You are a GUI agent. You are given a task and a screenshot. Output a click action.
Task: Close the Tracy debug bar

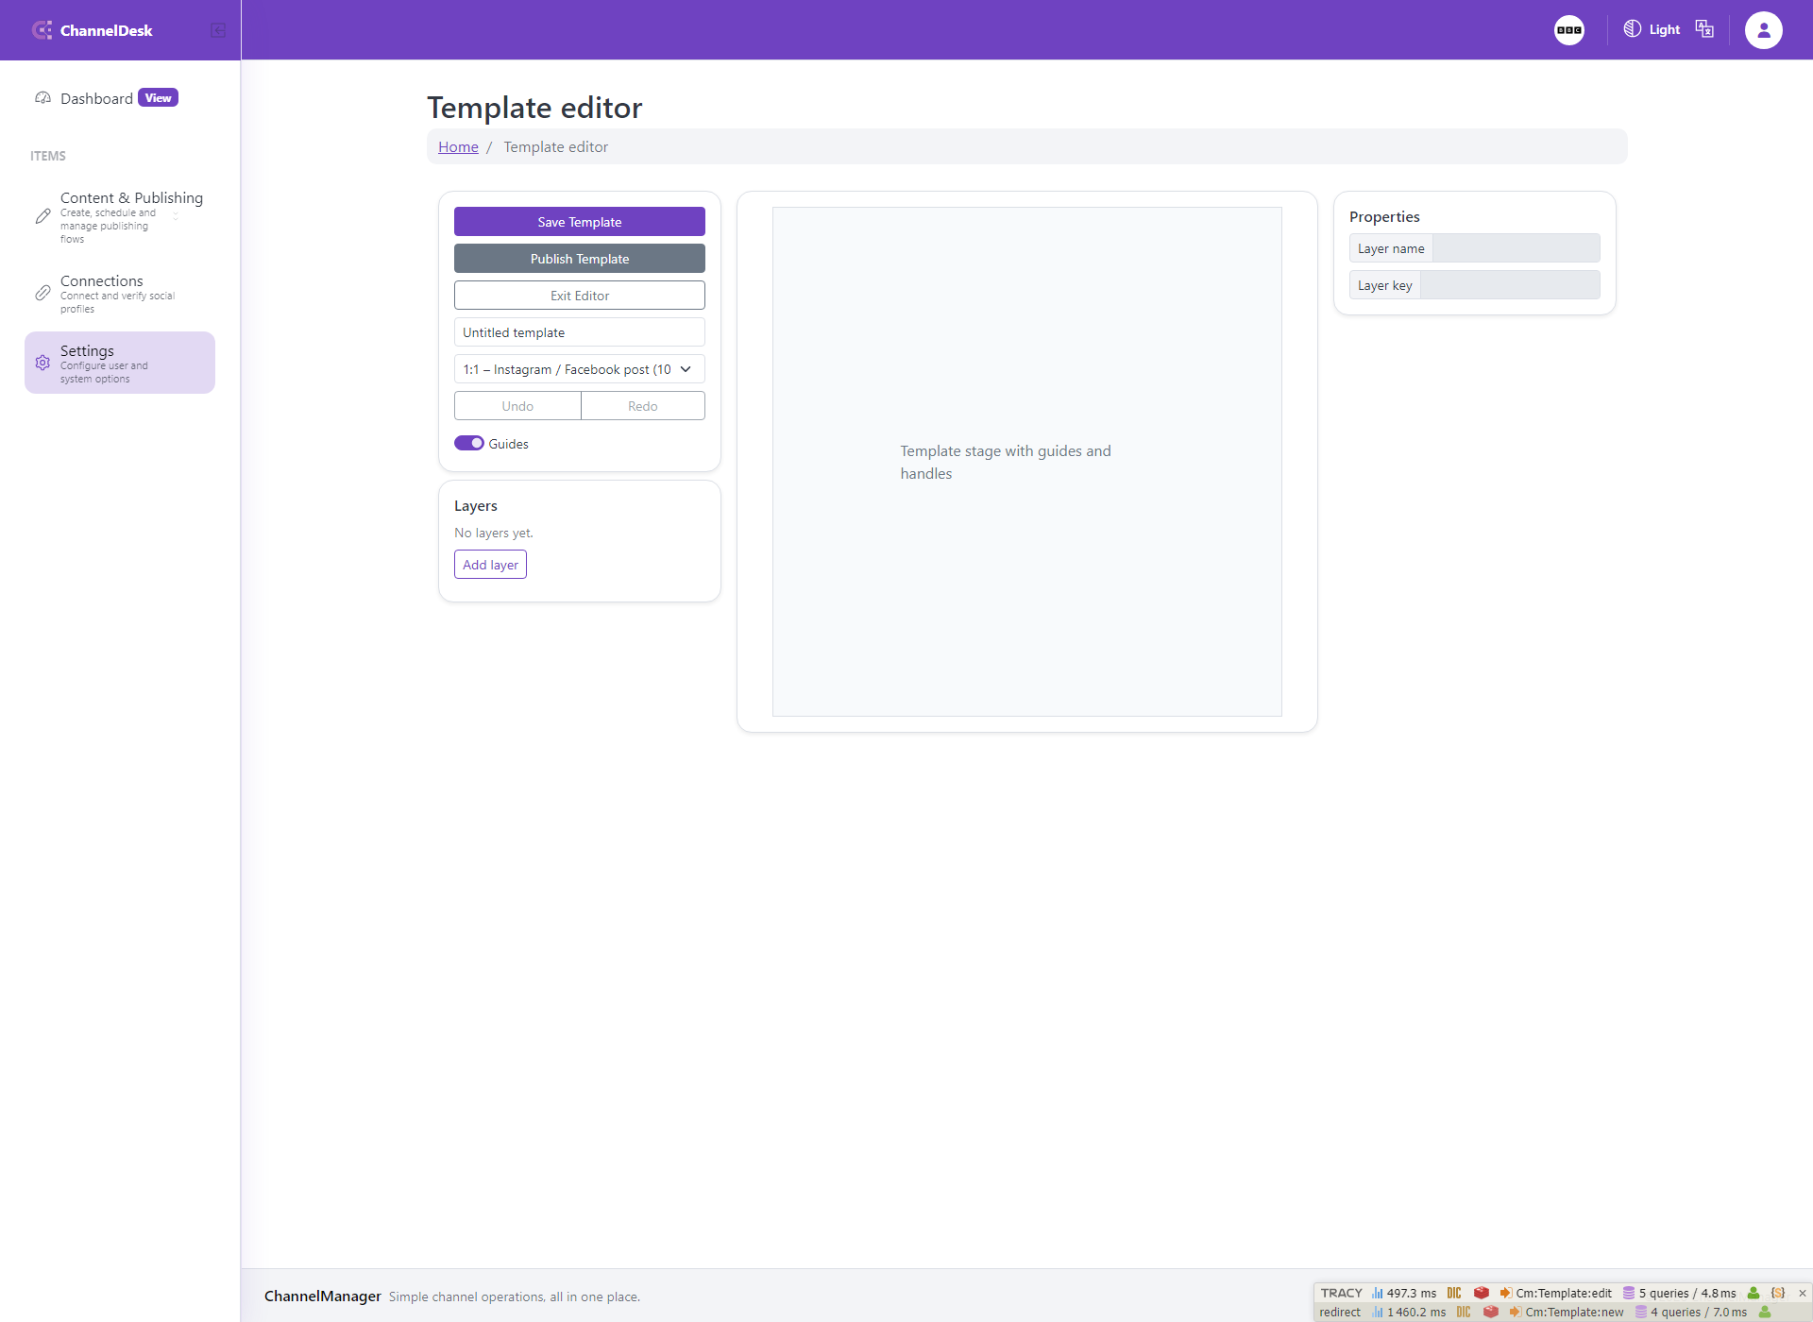[1802, 1293]
